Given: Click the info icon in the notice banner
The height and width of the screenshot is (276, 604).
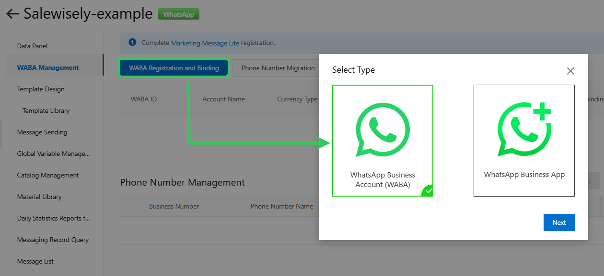Looking at the screenshot, I should 133,43.
